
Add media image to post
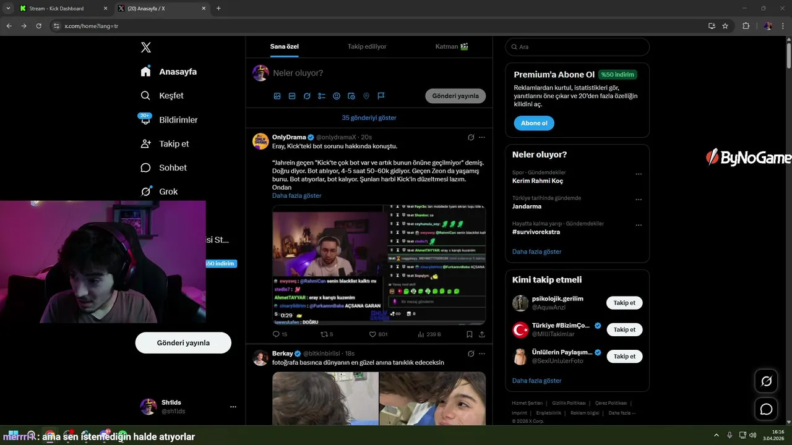(277, 96)
